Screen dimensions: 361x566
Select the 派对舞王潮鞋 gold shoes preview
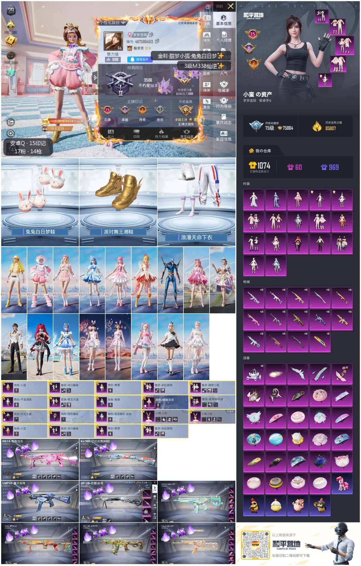pyautogui.click(x=118, y=202)
